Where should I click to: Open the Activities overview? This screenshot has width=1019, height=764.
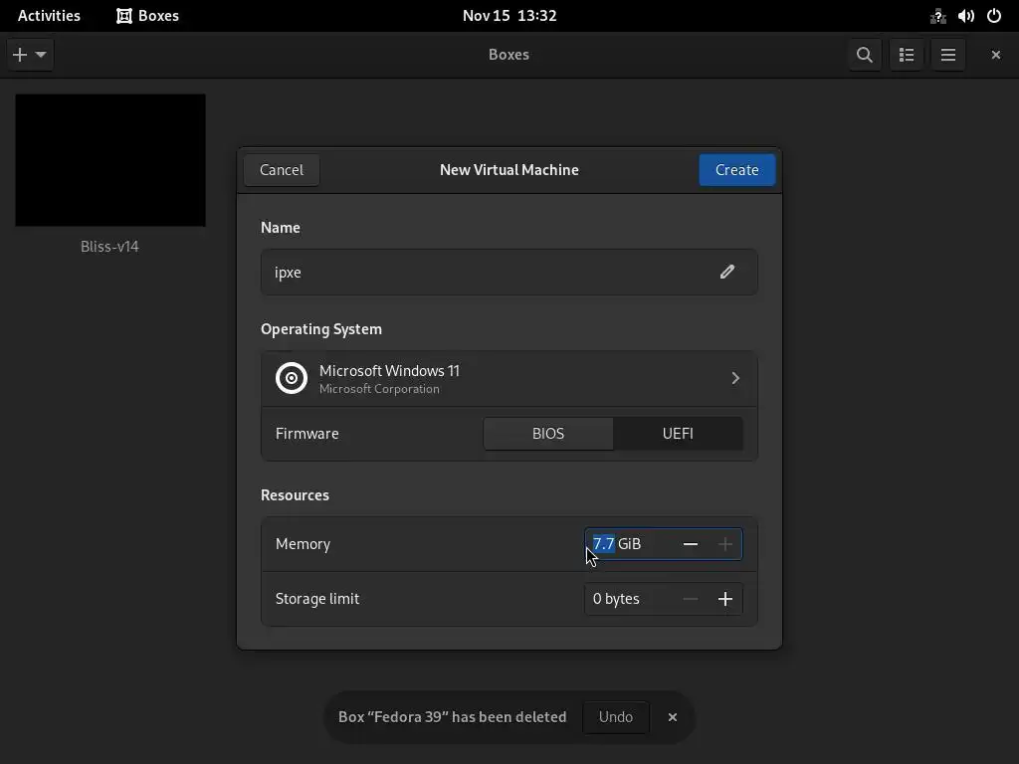[x=49, y=16]
